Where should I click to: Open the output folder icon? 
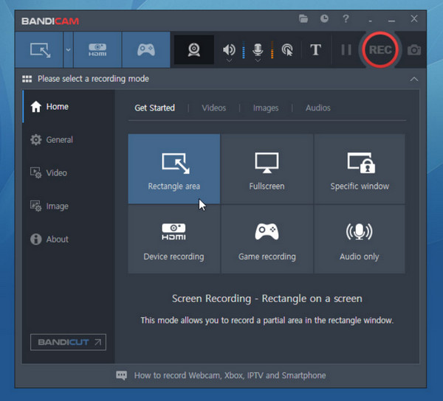click(x=303, y=18)
